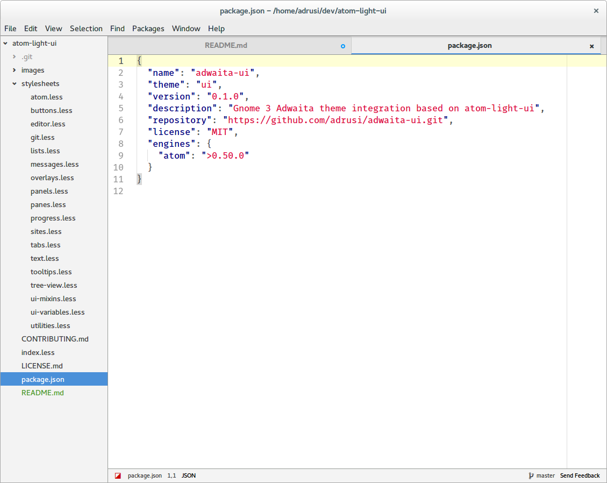Open lists.less in the tree
This screenshot has width=607, height=483.
click(x=45, y=151)
